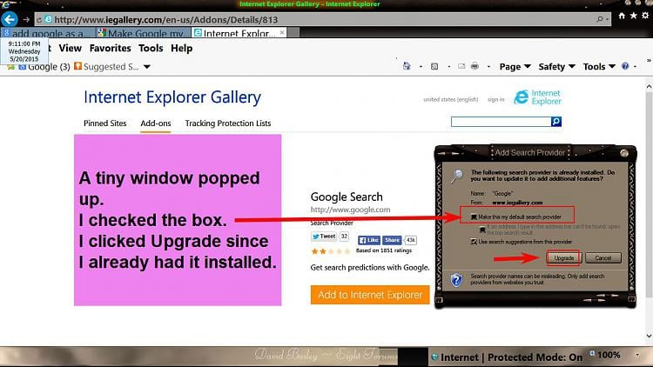Click the '32' tweet count bubble
The height and width of the screenshot is (367, 653).
pos(344,237)
